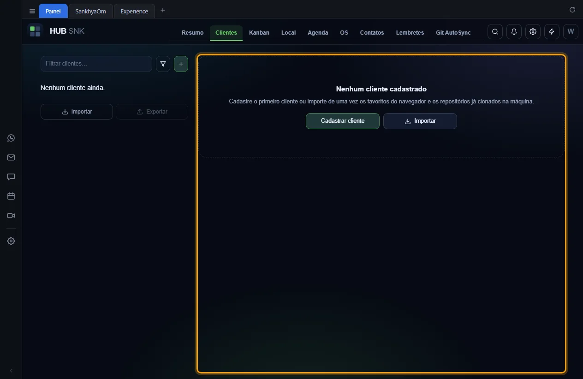Open calendar icon in left sidebar
This screenshot has width=583, height=379.
(11, 196)
